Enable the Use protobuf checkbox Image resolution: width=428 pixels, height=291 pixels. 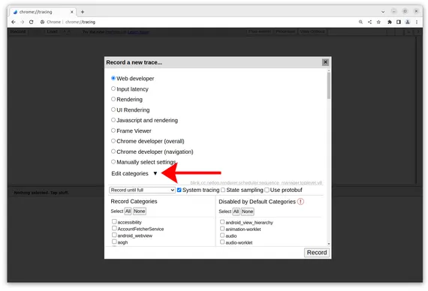point(267,190)
